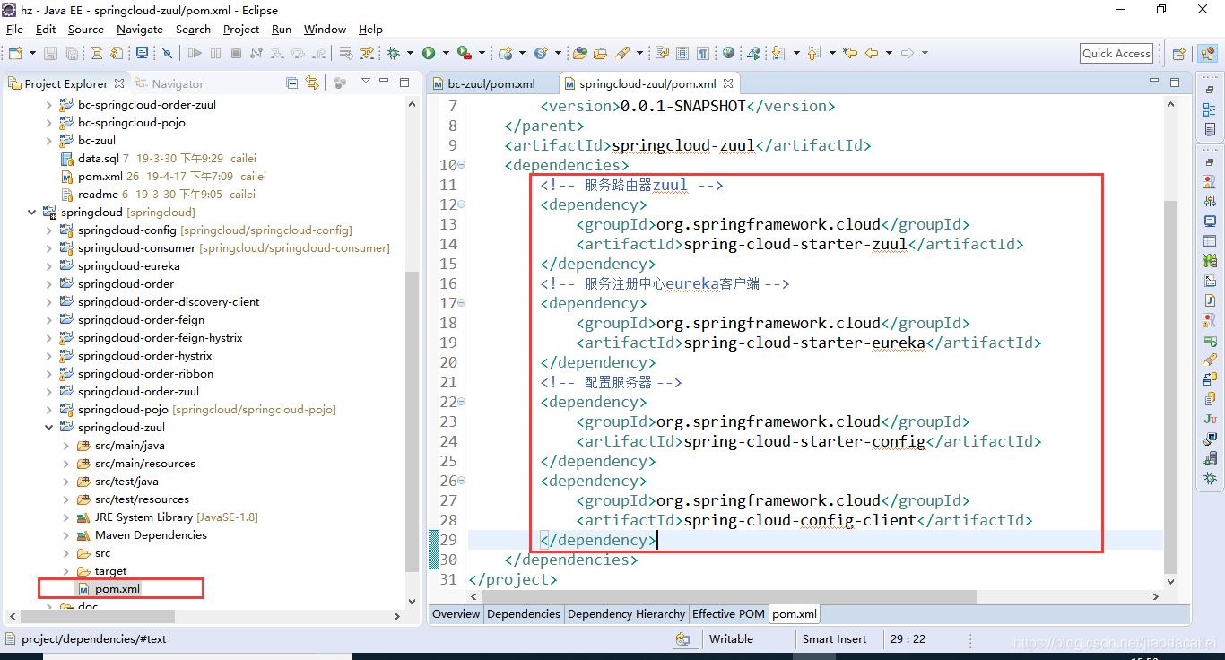Click the Terminate stop icon
Viewport: 1225px width, 660px height.
[237, 54]
